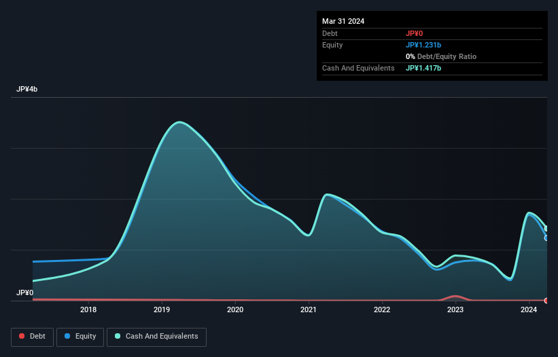
Task: Click the JP¥4b y-axis label
Action: [27, 89]
